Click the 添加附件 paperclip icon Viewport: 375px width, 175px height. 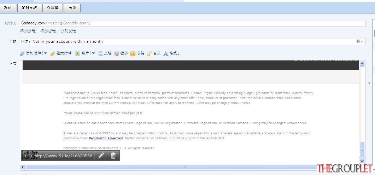(x=22, y=53)
